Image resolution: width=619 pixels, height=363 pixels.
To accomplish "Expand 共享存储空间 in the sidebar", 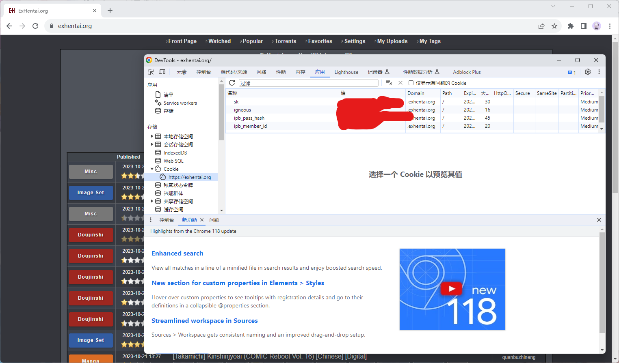I will click(x=152, y=201).
